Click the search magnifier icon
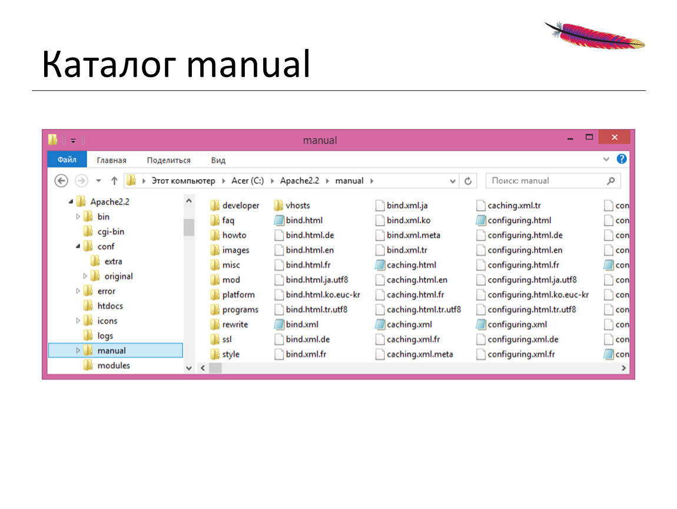Image resolution: width=677 pixels, height=509 pixels. (610, 181)
